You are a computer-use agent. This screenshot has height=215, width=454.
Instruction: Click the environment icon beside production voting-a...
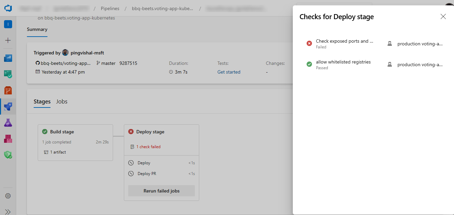pos(389,43)
